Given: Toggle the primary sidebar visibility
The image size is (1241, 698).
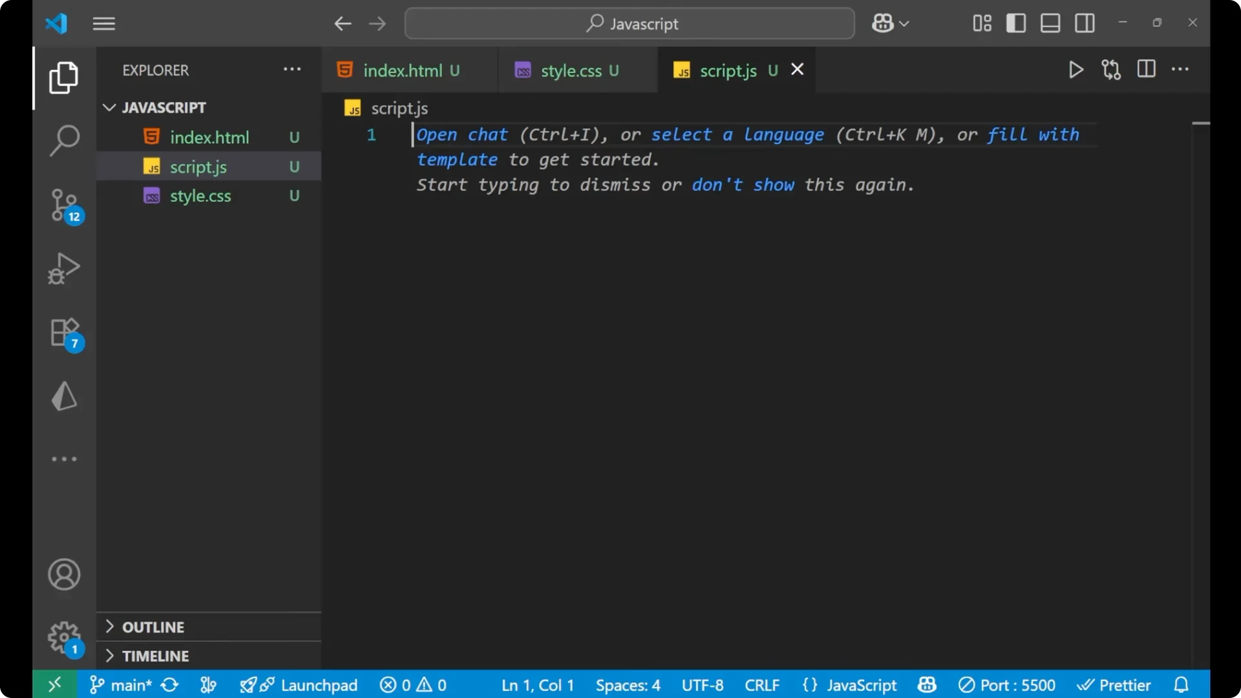Looking at the screenshot, I should (x=1015, y=23).
